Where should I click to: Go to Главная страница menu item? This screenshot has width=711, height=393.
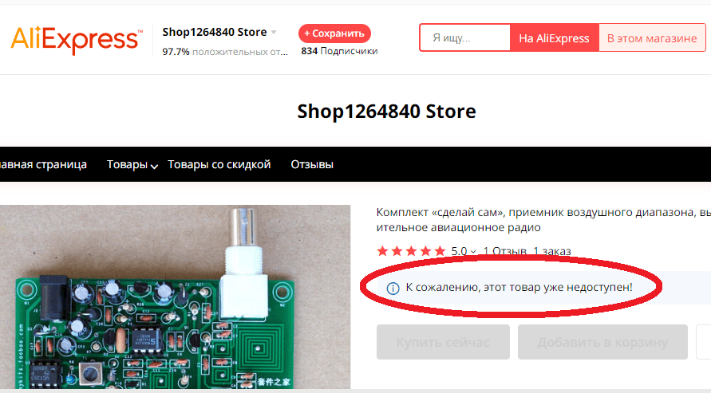44,164
